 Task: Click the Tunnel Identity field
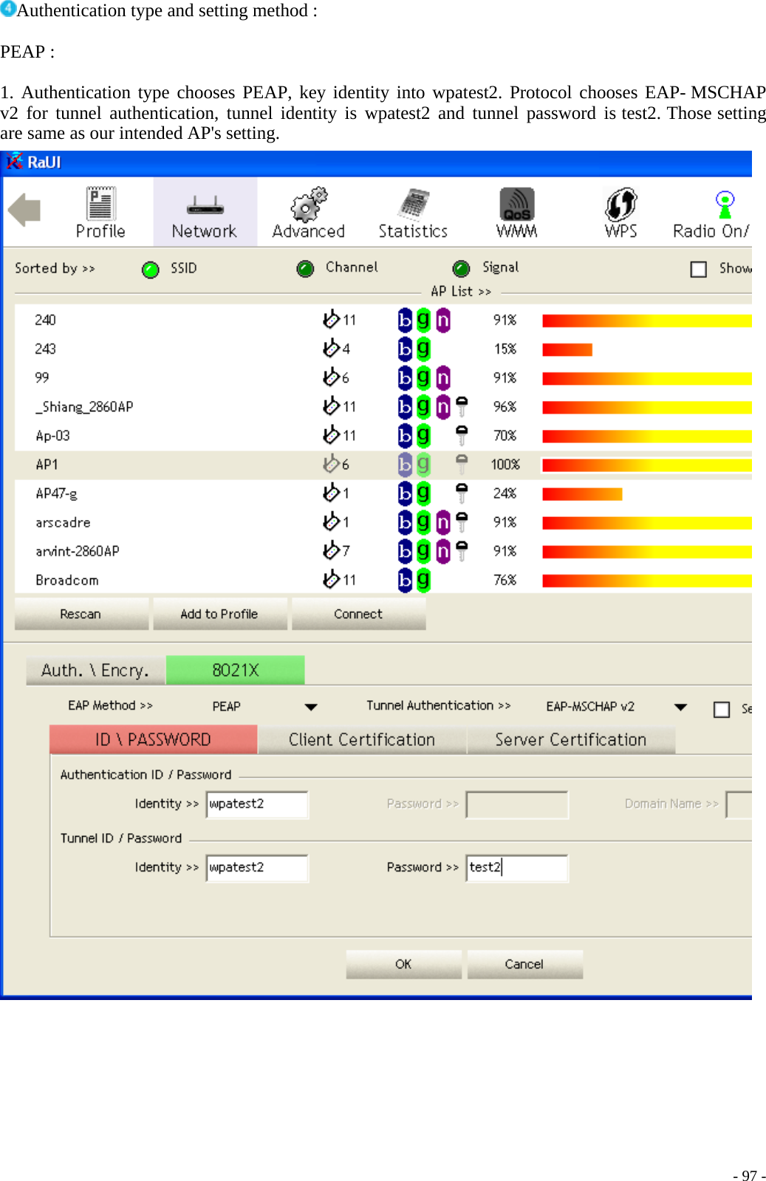point(257,868)
